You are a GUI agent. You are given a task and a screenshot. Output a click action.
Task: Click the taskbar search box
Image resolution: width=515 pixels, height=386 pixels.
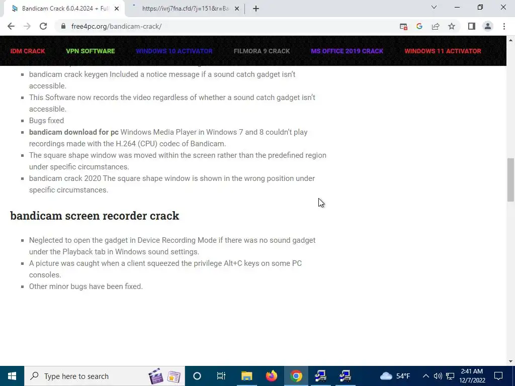105,376
